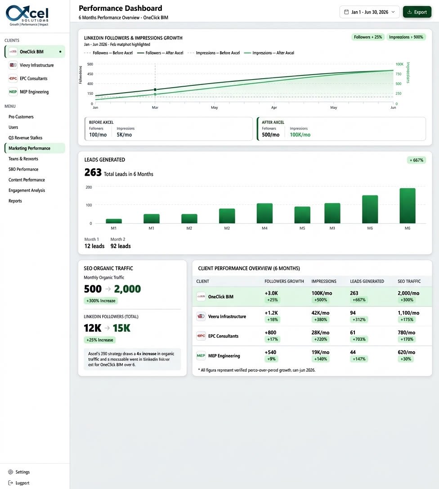The image size is (439, 489).
Task: Select MEP Engineering client in sidebar
Action: [x=35, y=92]
